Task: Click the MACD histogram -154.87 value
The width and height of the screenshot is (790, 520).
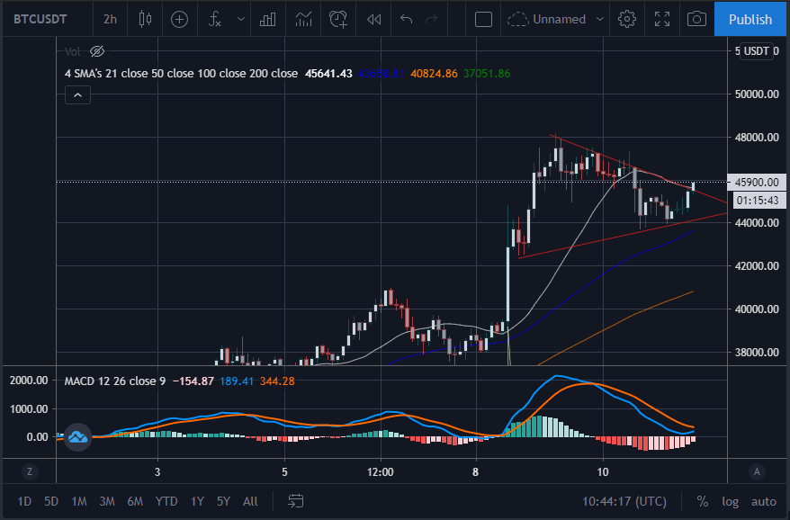Action: click(x=193, y=381)
